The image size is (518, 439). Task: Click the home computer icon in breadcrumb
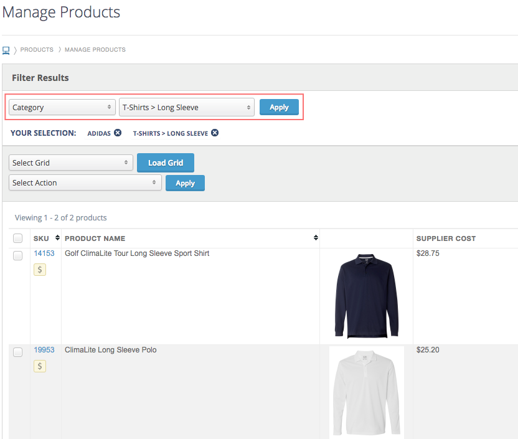(x=6, y=50)
